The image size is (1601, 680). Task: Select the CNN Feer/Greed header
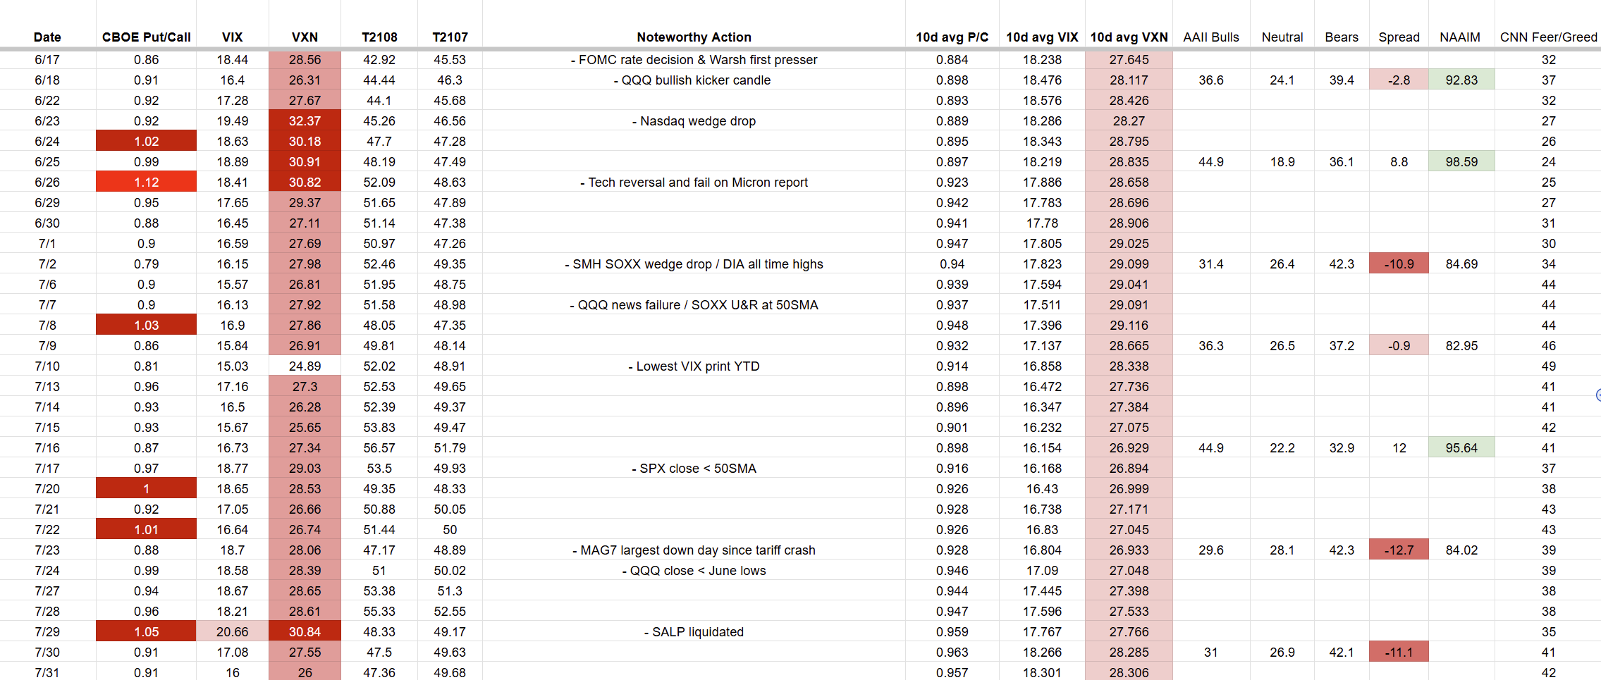coord(1548,37)
